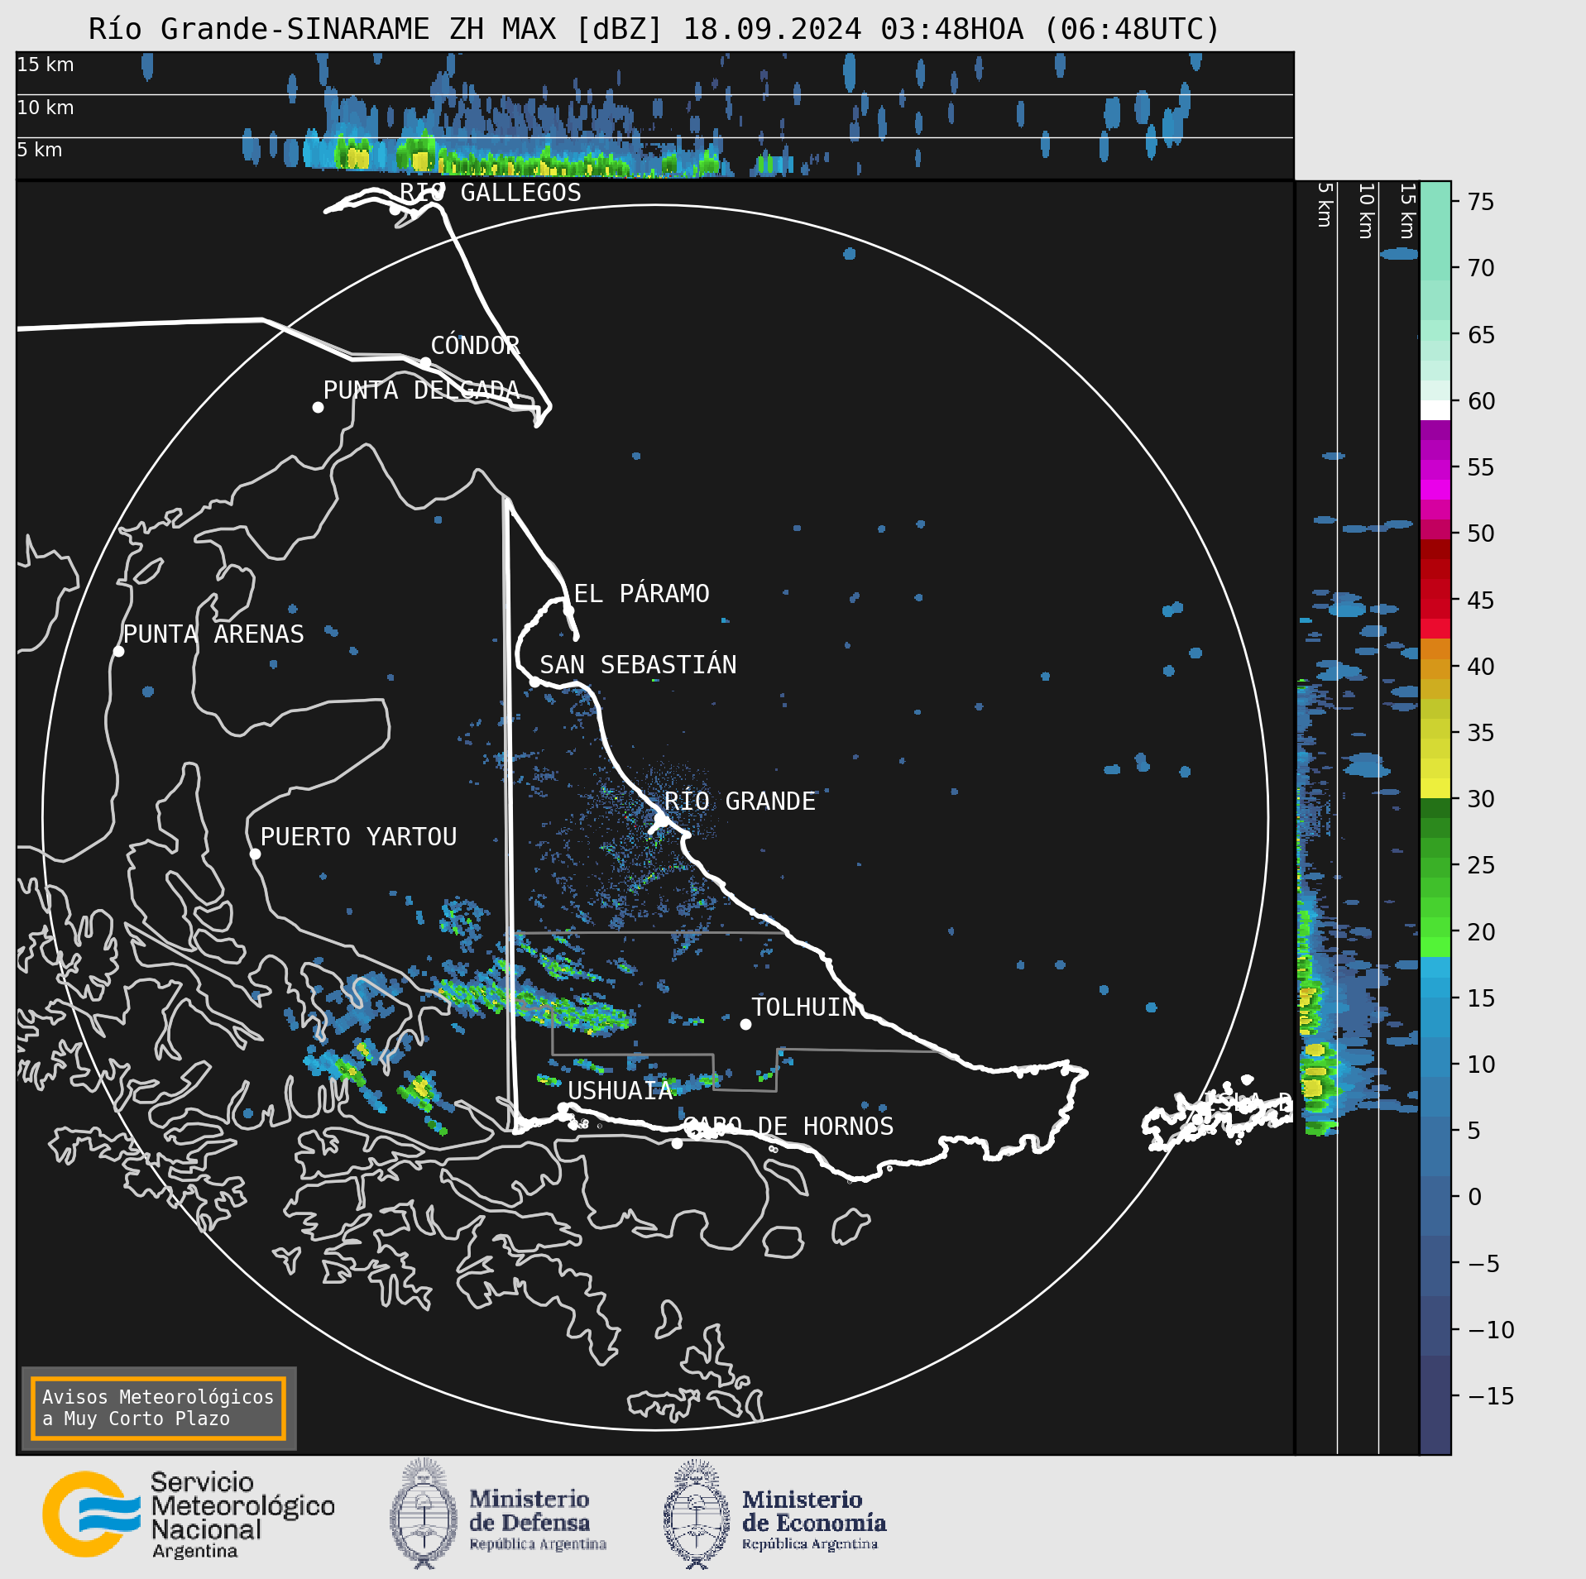Click the 45 tick label on the colorbar
Screen dimensions: 1586x1579
pyautogui.click(x=1481, y=600)
